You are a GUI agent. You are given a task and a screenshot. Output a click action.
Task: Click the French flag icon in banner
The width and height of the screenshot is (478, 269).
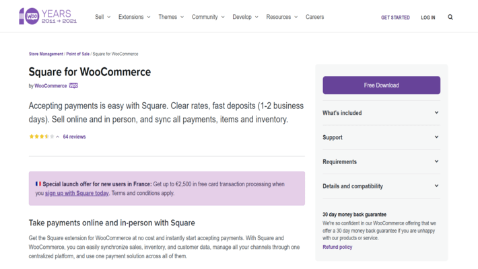pos(38,184)
